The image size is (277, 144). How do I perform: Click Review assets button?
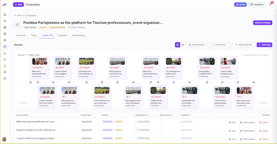tap(196, 45)
